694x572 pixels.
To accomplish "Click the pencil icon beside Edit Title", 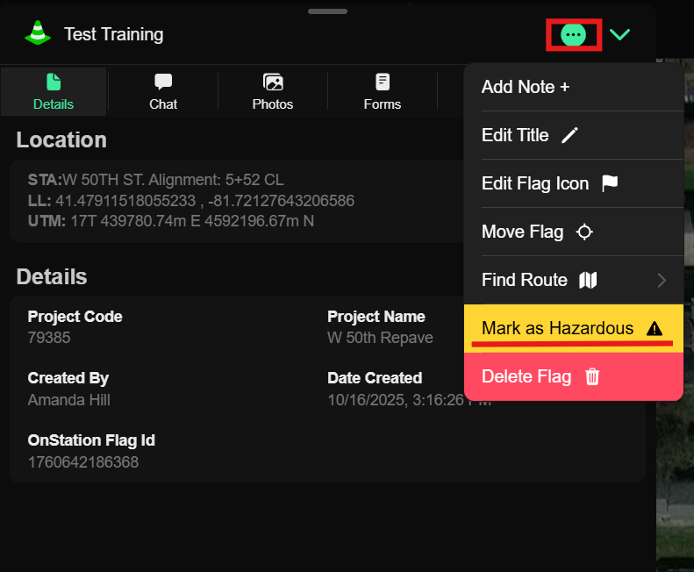I will 570,135.
